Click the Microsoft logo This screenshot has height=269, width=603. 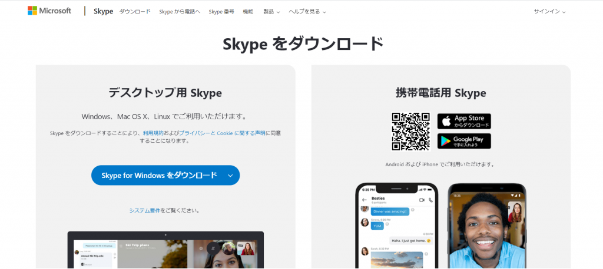click(x=49, y=11)
